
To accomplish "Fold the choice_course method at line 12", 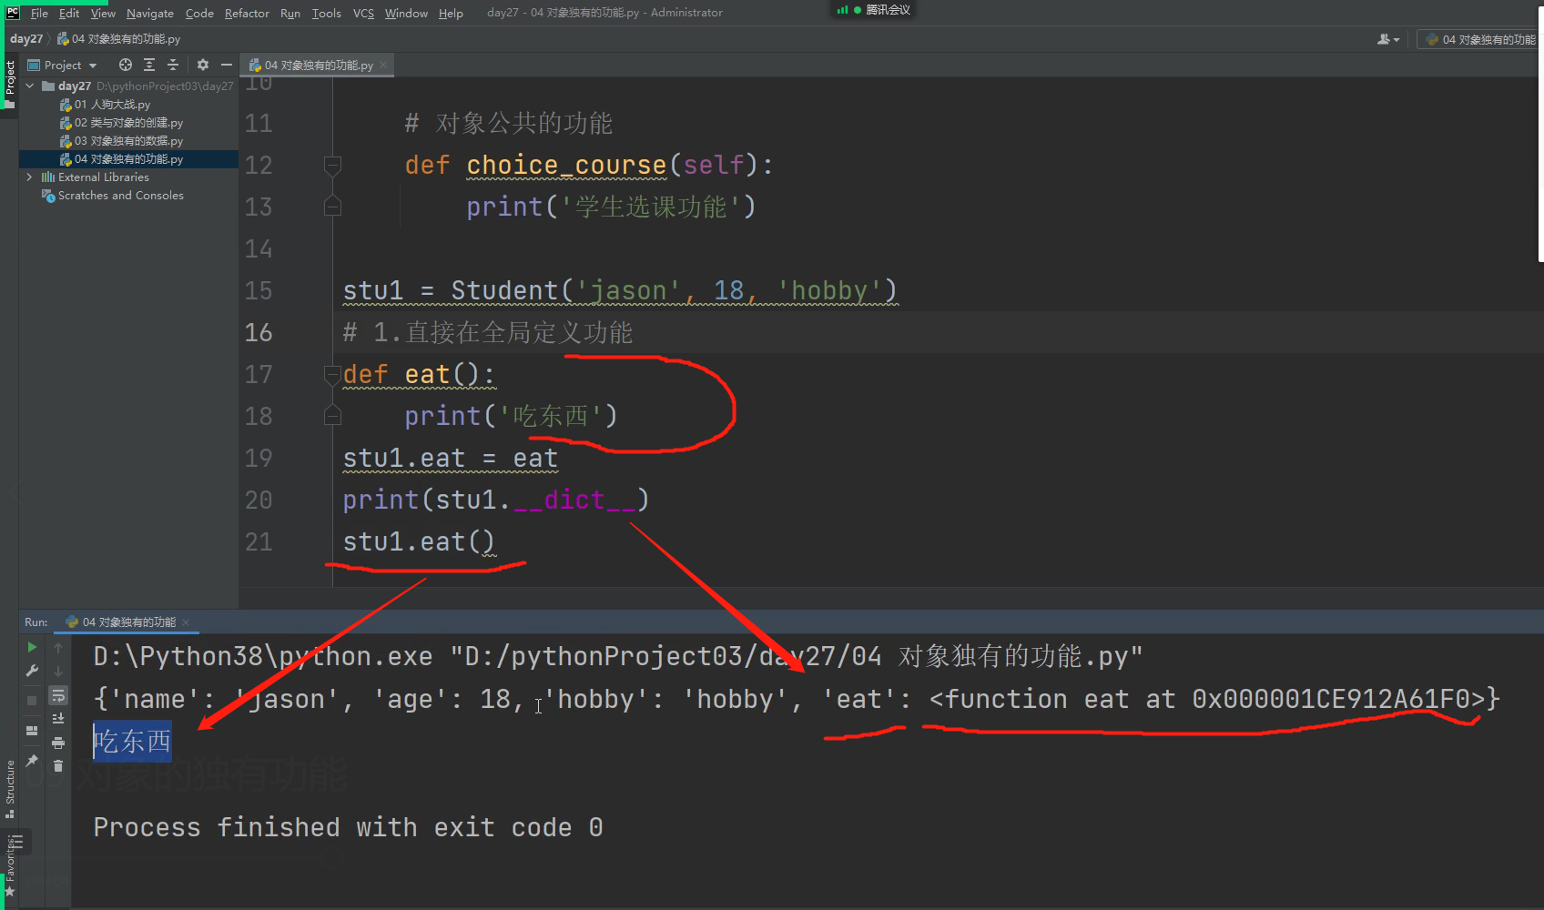I will pos(333,165).
